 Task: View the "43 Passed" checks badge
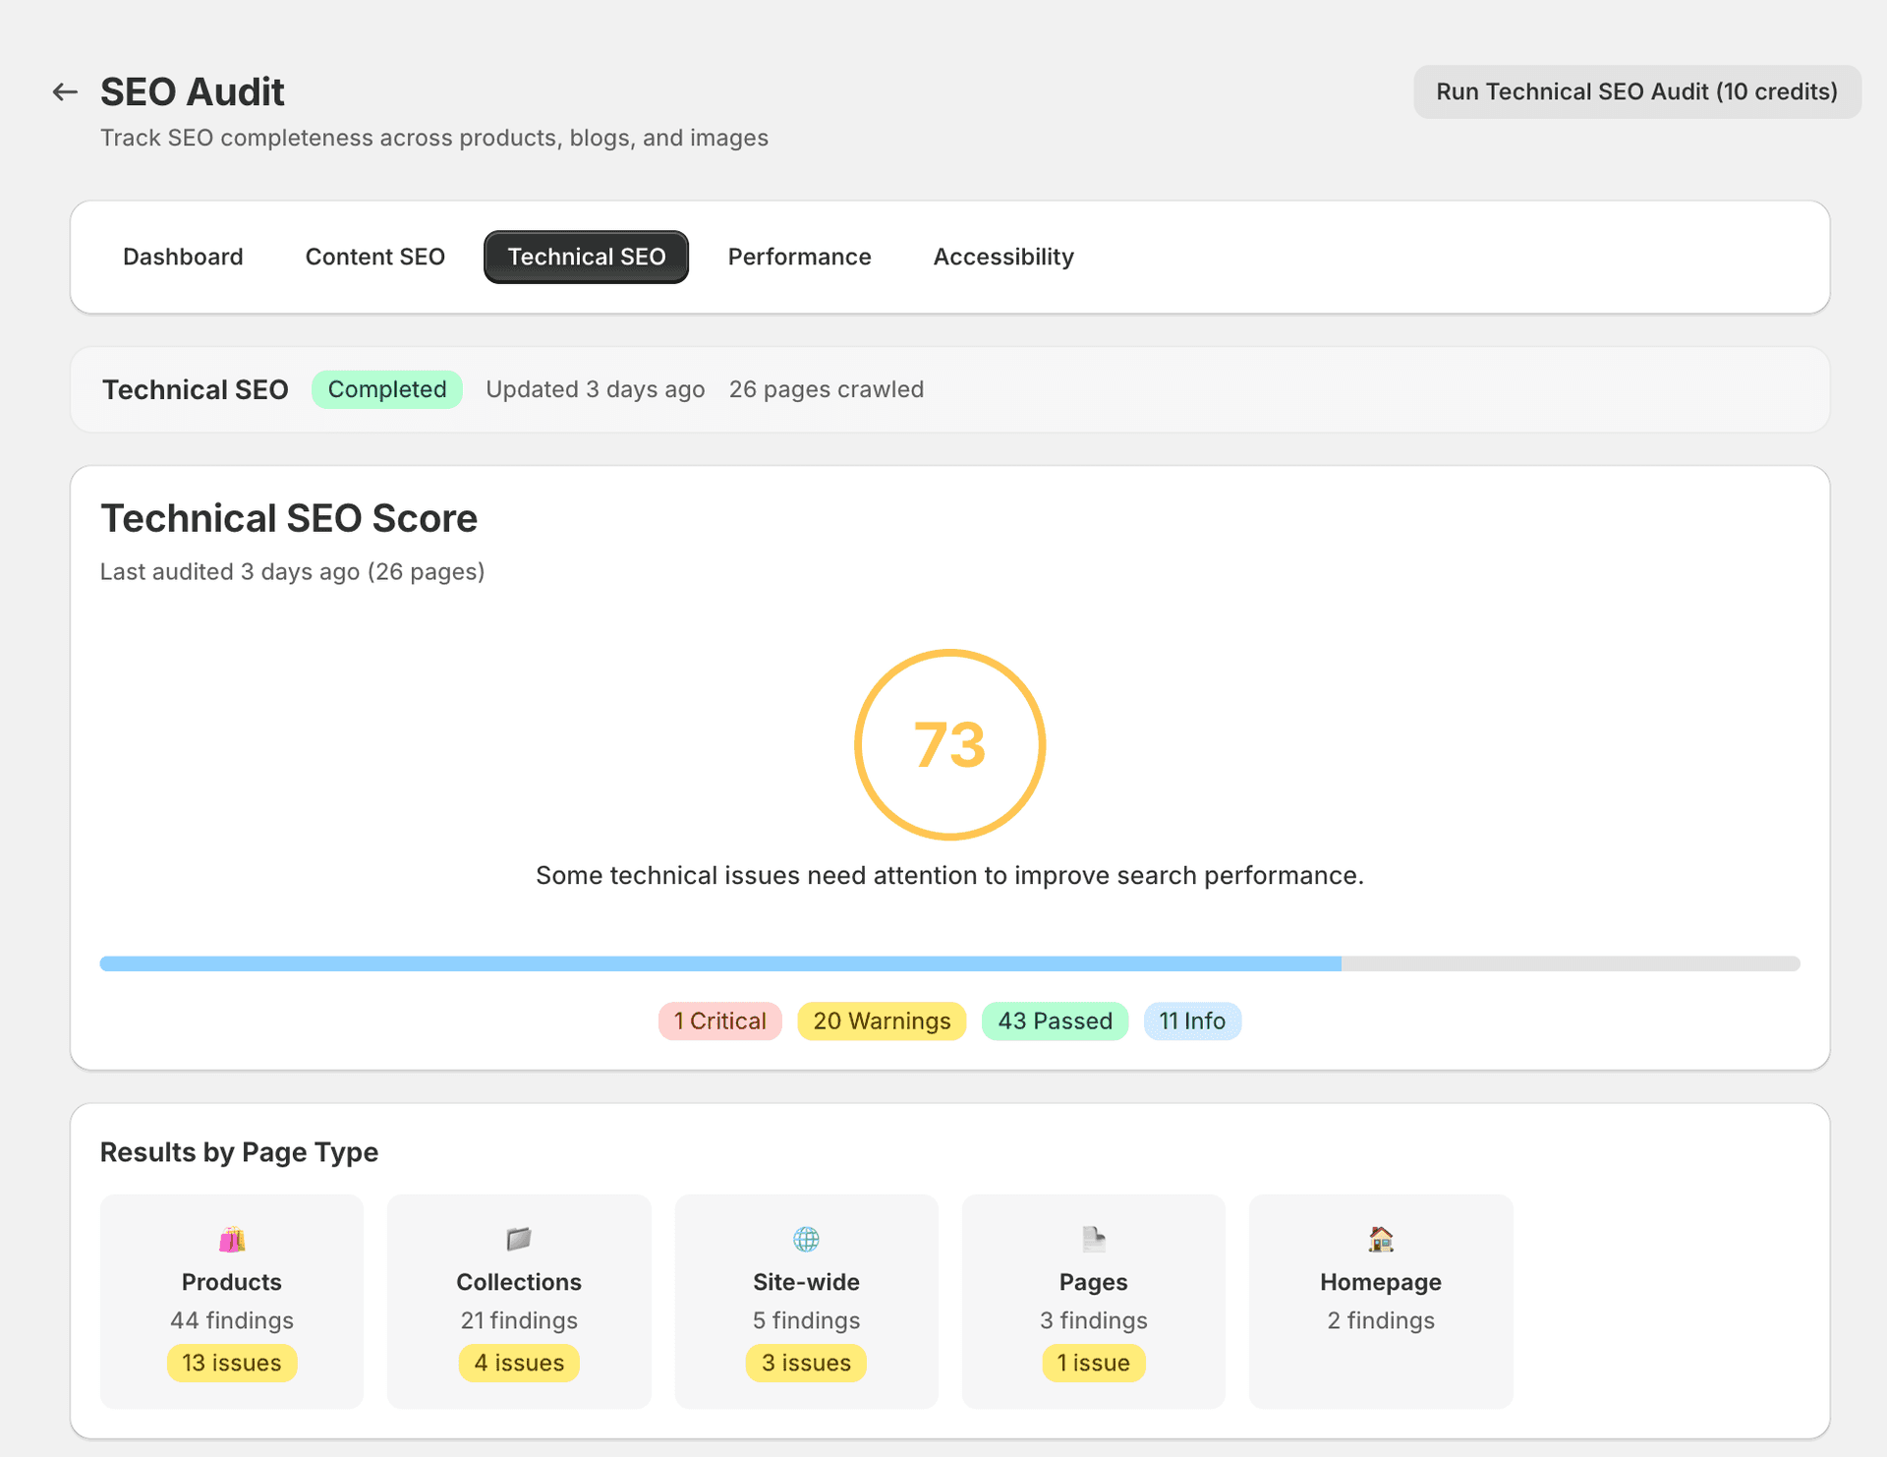point(1055,1020)
